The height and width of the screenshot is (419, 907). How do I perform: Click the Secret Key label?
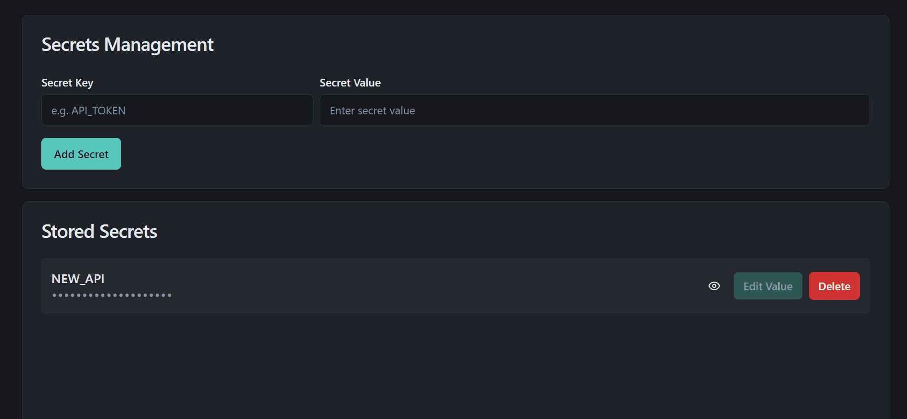coord(67,83)
